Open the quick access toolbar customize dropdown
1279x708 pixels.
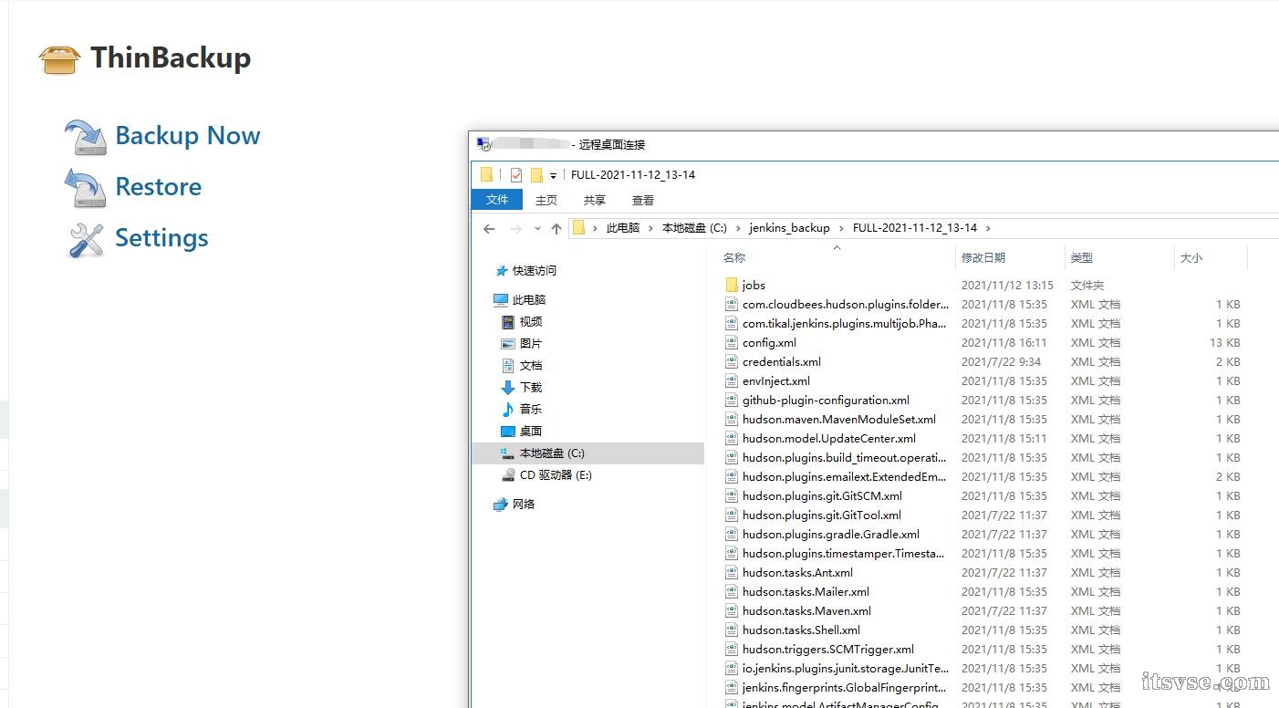pos(553,176)
